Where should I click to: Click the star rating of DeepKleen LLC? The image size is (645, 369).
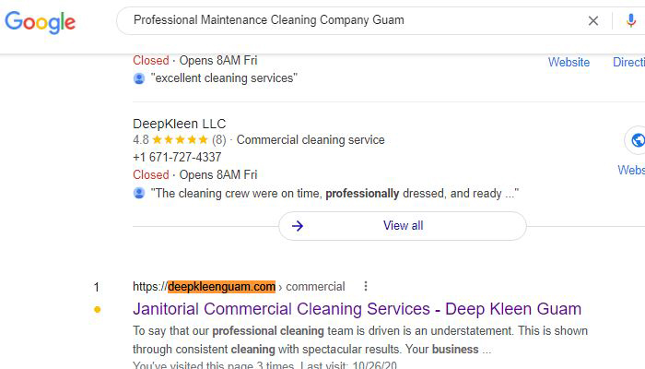[180, 140]
